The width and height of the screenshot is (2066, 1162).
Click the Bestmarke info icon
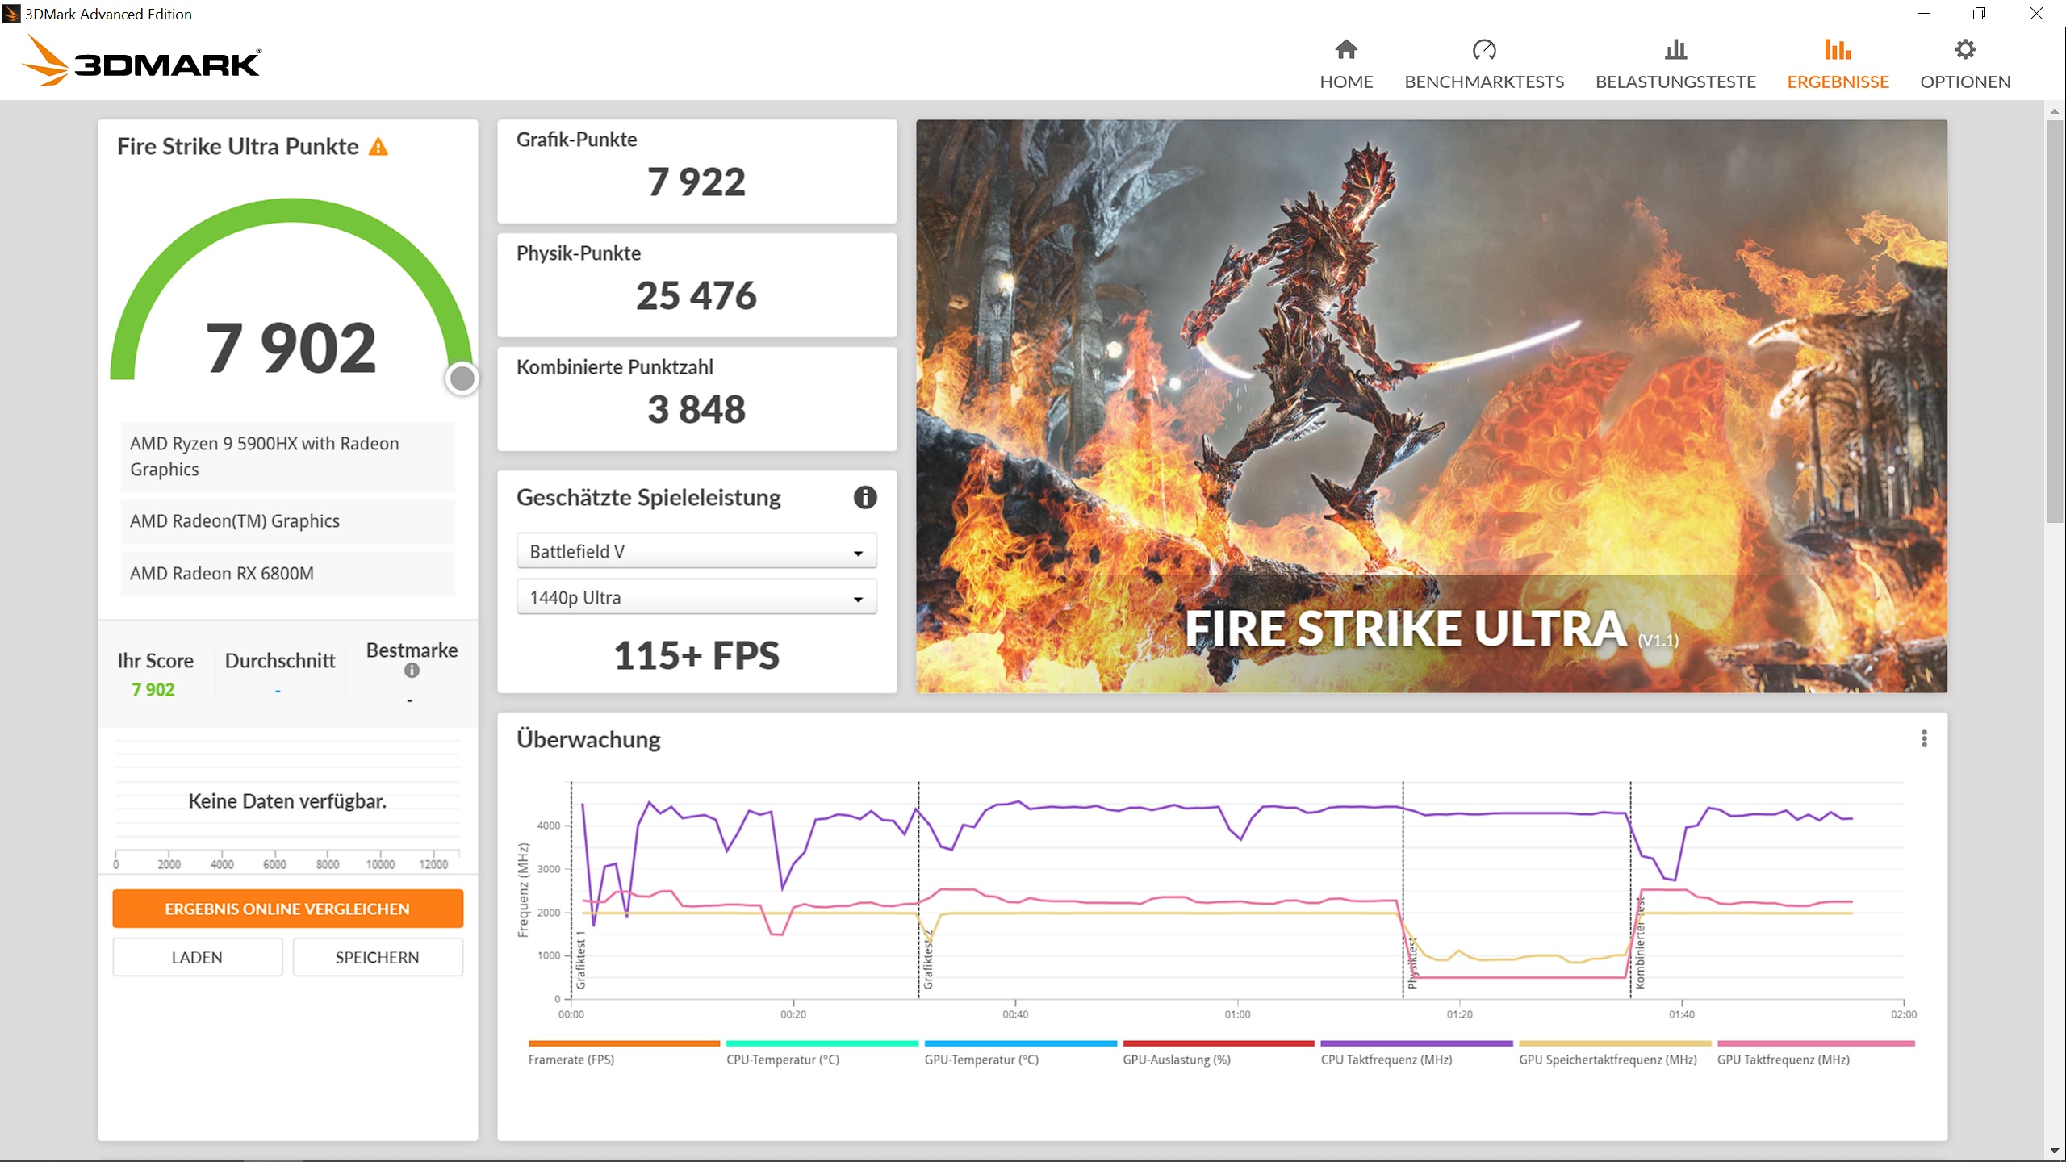(x=412, y=671)
